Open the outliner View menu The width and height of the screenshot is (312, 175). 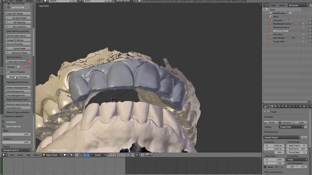(x=273, y=5)
